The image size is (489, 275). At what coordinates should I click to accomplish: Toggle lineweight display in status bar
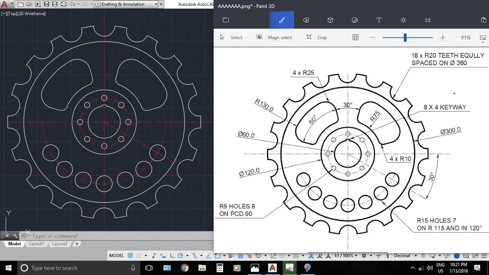tap(232, 256)
